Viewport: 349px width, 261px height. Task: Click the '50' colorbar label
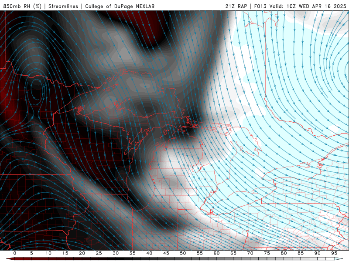[x=183, y=253]
